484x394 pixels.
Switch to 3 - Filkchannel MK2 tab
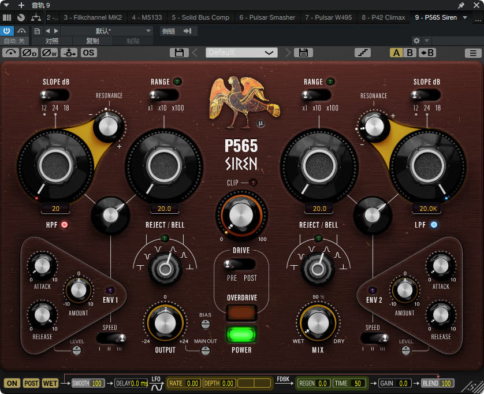tap(93, 17)
